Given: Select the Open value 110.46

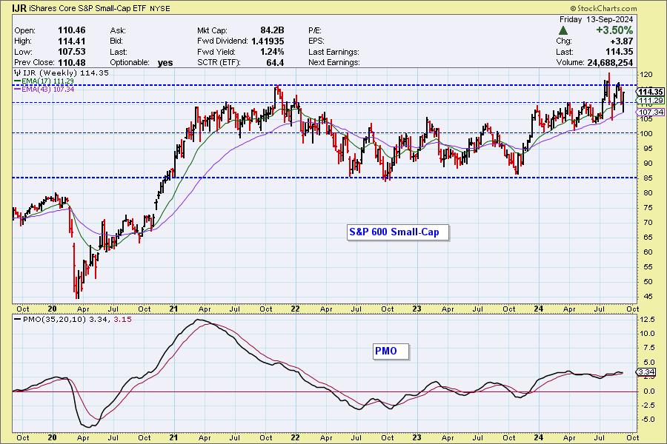Looking at the screenshot, I should click(71, 30).
